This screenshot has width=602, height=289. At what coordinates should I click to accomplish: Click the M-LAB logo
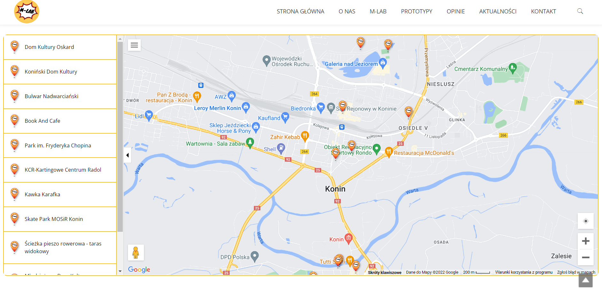(x=27, y=12)
